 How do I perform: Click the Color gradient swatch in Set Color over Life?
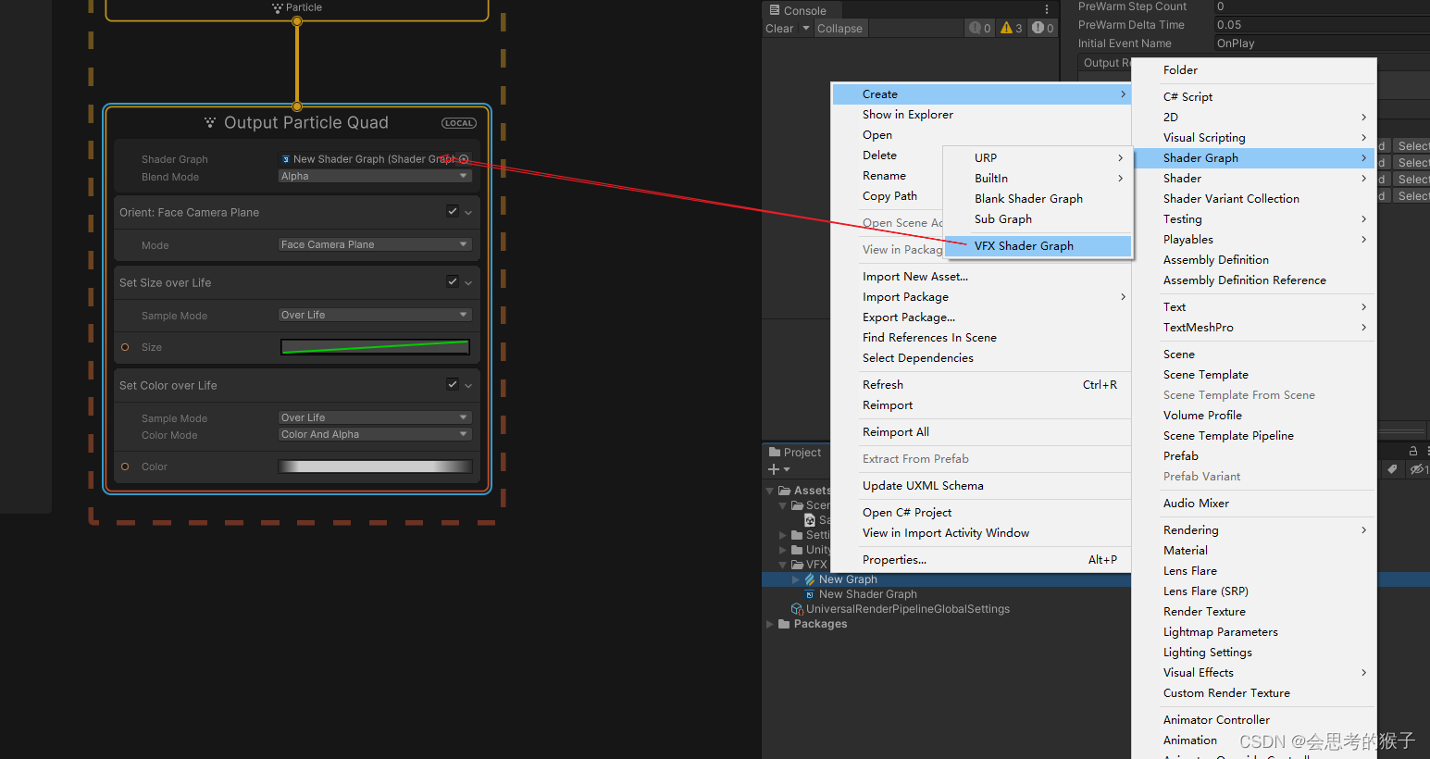point(374,466)
